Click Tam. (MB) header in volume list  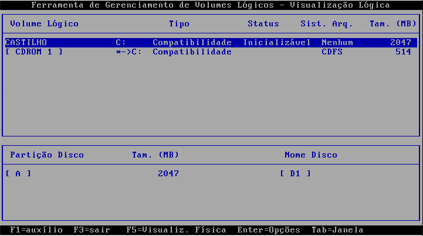point(392,24)
